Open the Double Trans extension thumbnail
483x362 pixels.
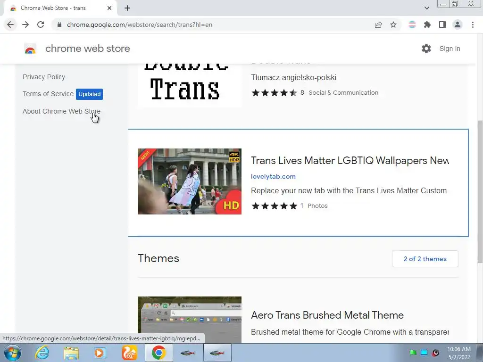pyautogui.click(x=190, y=85)
